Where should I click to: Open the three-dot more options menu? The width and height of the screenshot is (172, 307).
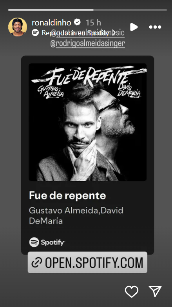pyautogui.click(x=155, y=27)
